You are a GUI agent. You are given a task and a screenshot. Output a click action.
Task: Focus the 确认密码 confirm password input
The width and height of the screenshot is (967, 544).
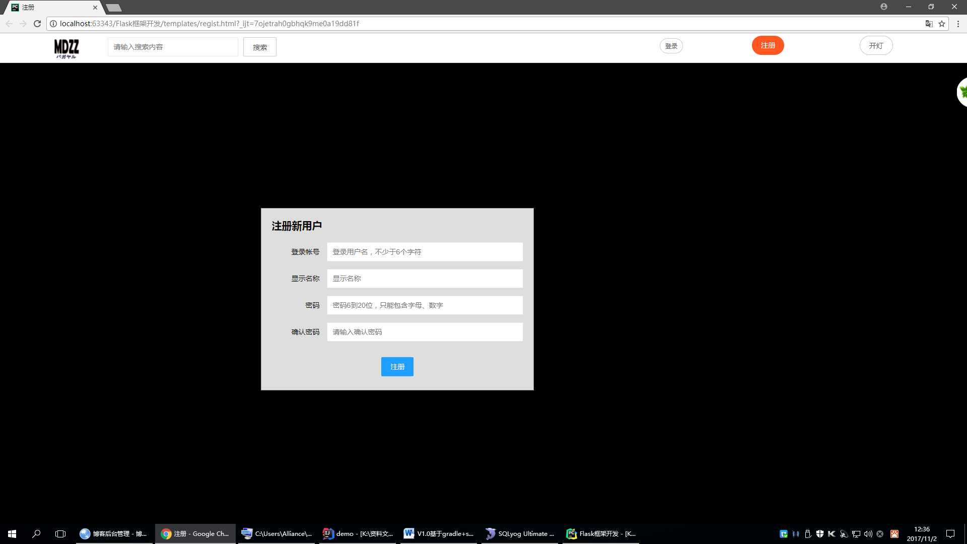pos(425,332)
